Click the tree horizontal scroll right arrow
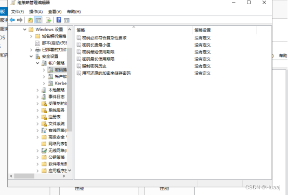288x195 pixels. (x=64, y=176)
